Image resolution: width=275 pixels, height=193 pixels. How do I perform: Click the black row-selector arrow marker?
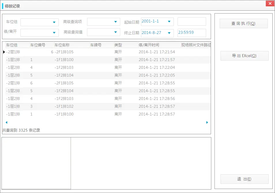coord(4,52)
